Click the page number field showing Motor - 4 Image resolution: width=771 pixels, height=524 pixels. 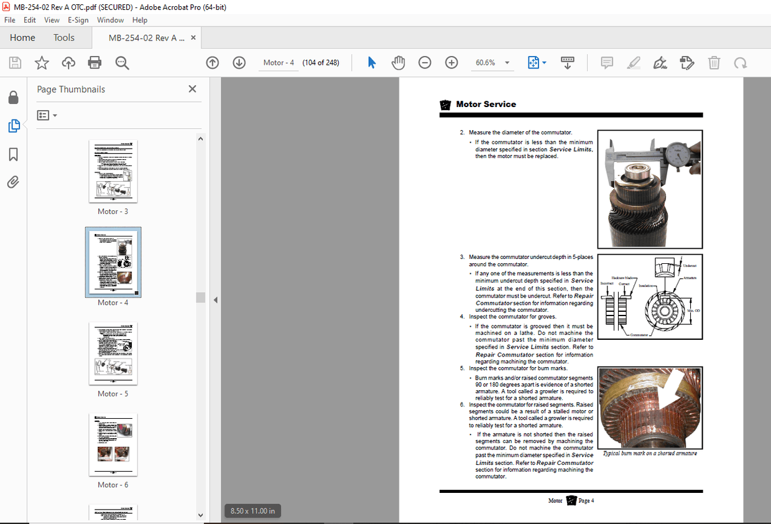(279, 63)
